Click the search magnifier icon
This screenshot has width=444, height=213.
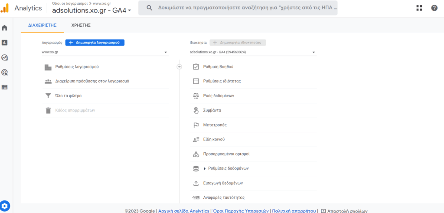(150, 8)
